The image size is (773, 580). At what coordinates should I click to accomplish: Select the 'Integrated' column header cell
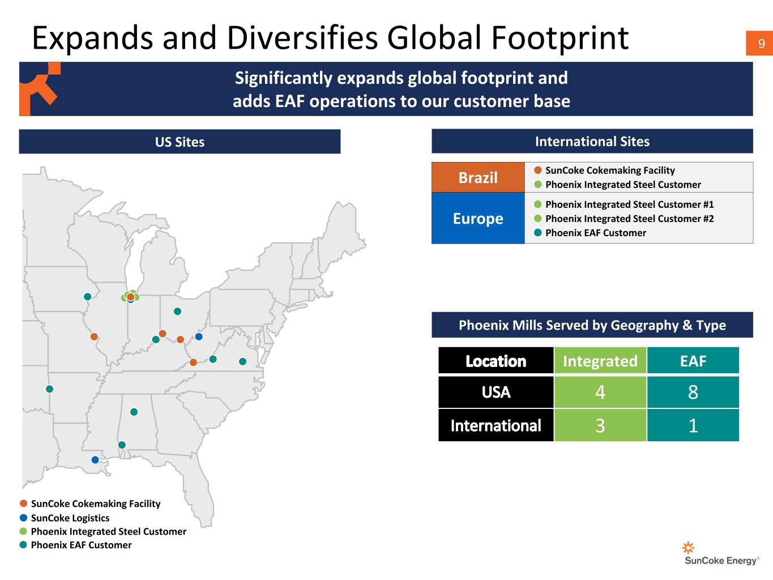tap(600, 361)
